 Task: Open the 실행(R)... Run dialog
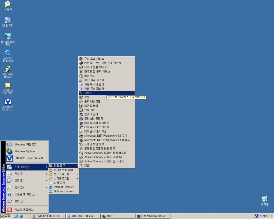pos(27,201)
